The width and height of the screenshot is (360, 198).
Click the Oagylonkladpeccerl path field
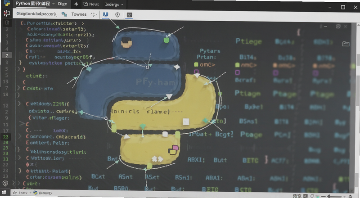[x=36, y=14]
